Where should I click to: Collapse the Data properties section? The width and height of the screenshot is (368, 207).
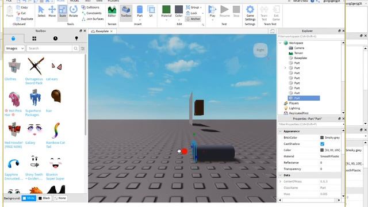(x=280, y=175)
